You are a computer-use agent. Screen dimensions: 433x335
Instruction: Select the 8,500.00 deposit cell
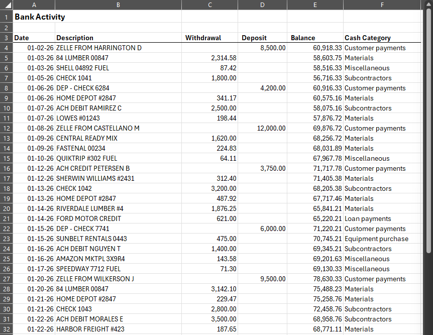(x=262, y=48)
